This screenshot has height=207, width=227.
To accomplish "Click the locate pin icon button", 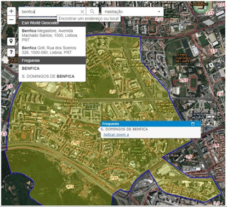I will [x=11, y=42].
